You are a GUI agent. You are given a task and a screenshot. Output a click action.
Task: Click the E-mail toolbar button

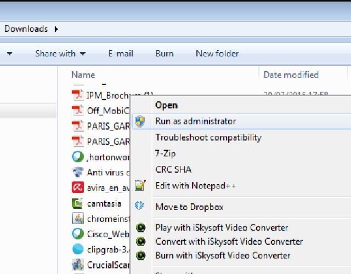click(x=121, y=54)
